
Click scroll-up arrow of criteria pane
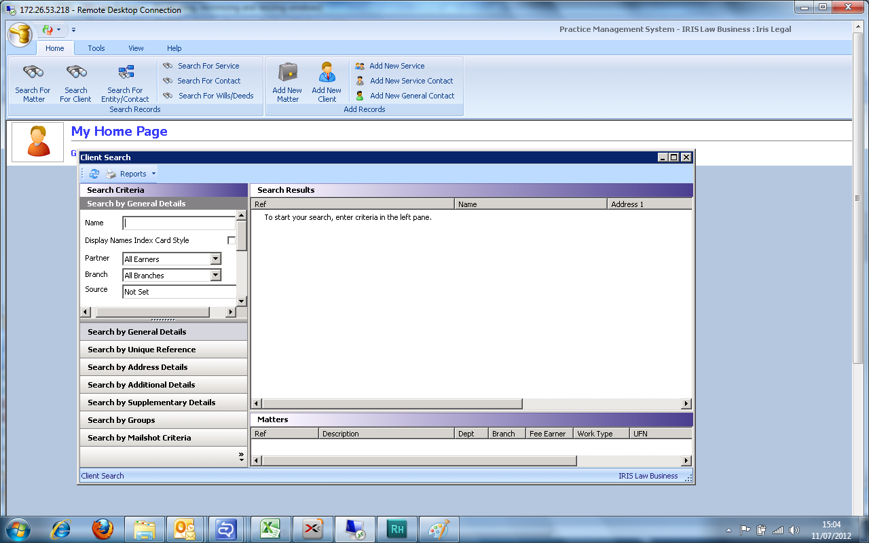(241, 216)
